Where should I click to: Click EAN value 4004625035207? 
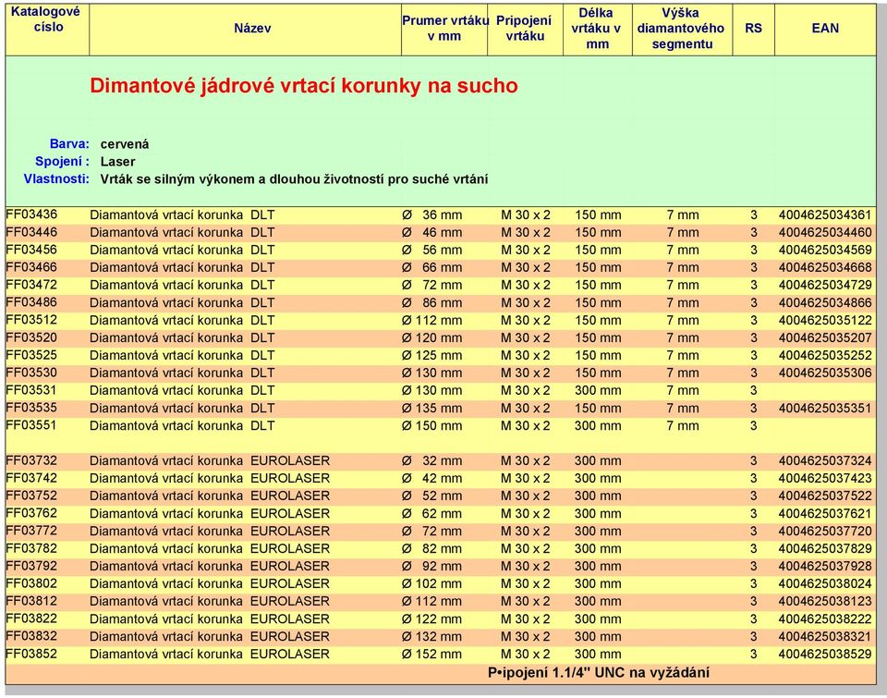coord(825,338)
